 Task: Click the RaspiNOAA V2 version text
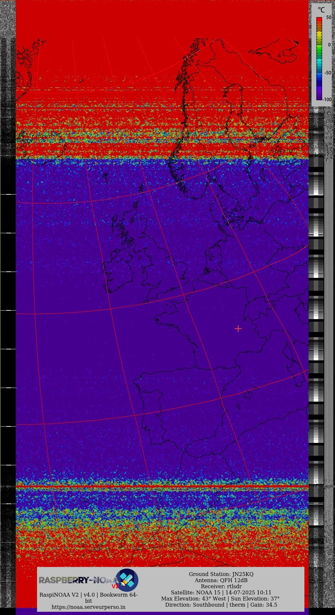pyautogui.click(x=89, y=595)
